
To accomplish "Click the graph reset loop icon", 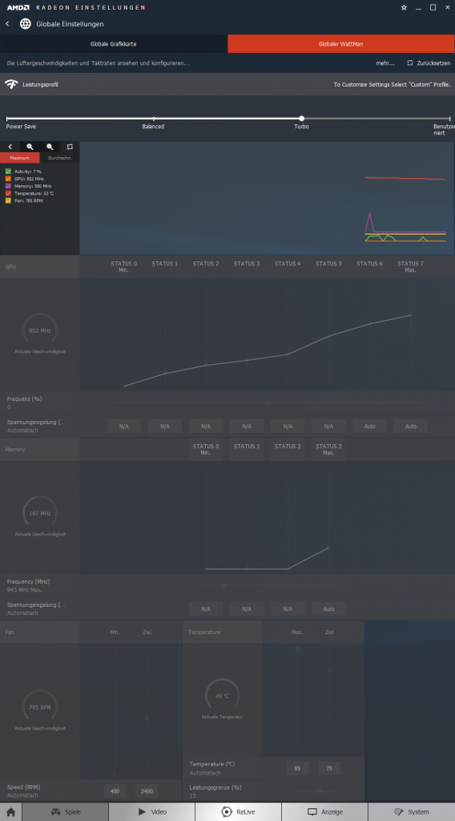I will (70, 148).
